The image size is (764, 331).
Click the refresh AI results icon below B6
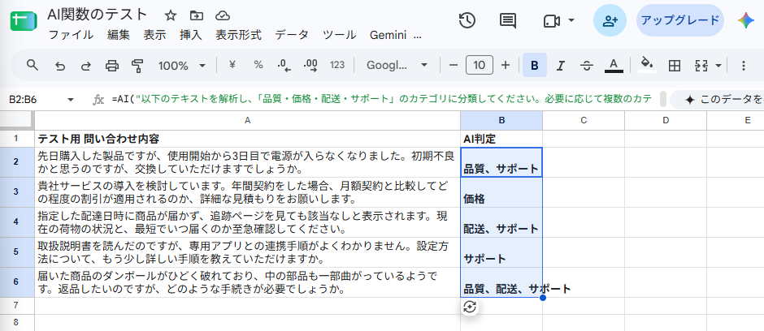point(470,307)
